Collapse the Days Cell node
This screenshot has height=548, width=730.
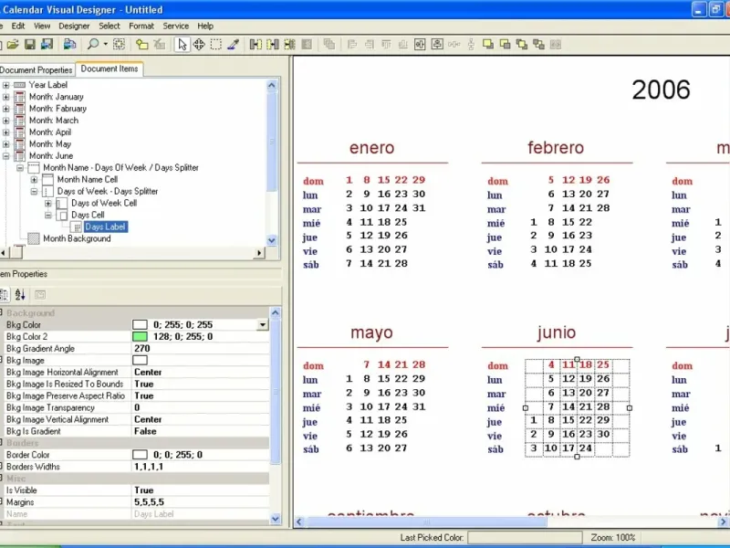click(48, 215)
